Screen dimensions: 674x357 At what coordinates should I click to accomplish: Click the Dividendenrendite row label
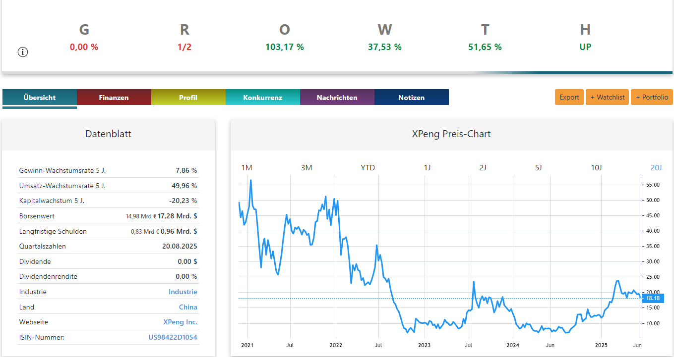pos(48,276)
